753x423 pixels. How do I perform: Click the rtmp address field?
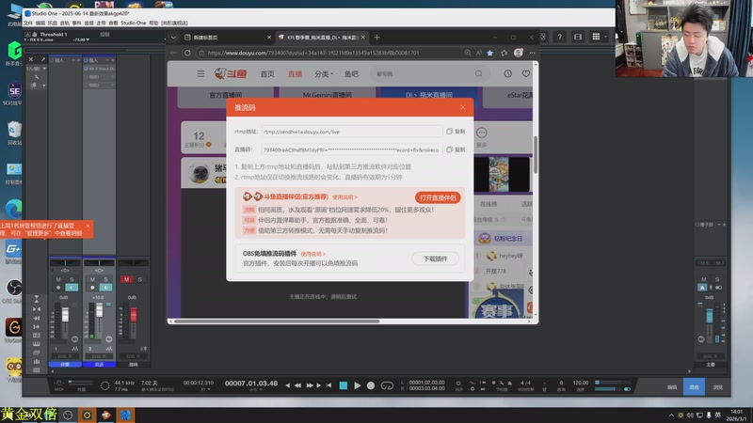pyautogui.click(x=351, y=132)
